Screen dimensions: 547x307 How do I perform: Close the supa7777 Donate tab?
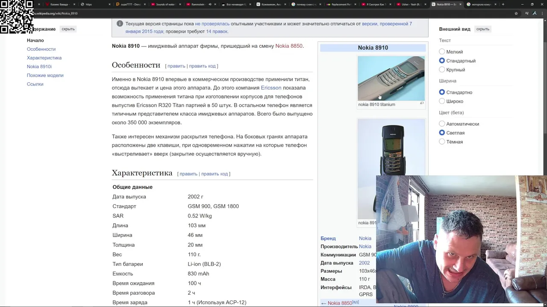(x=145, y=4)
